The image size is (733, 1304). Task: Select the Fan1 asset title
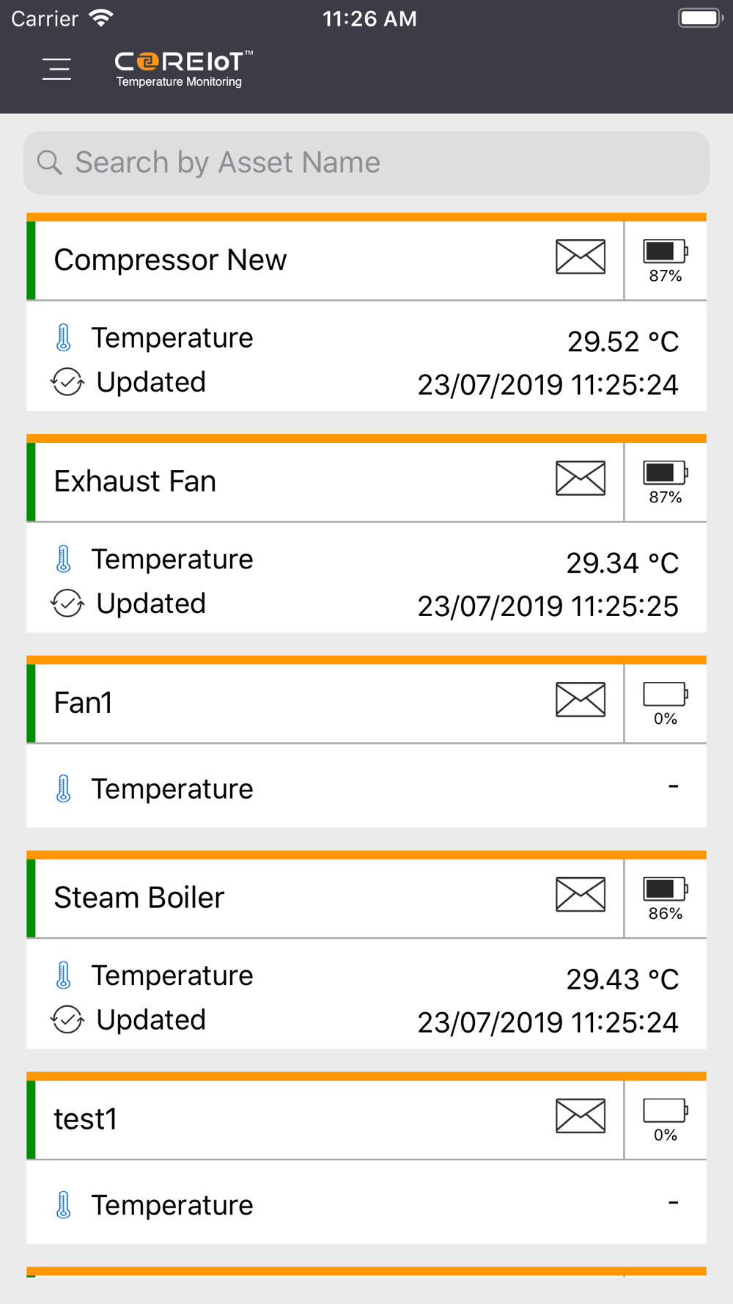[x=83, y=703]
